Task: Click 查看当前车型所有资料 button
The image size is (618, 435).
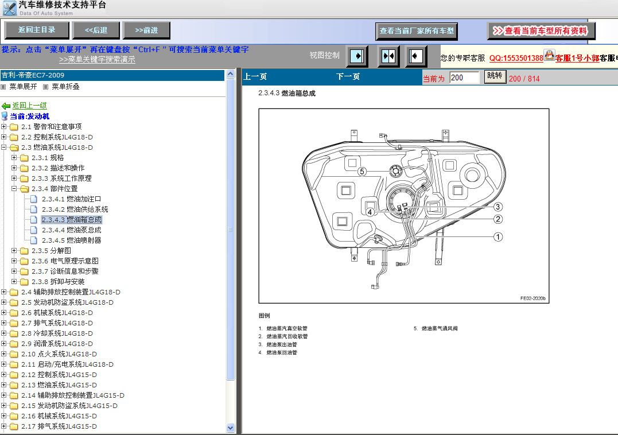Action: [541, 31]
